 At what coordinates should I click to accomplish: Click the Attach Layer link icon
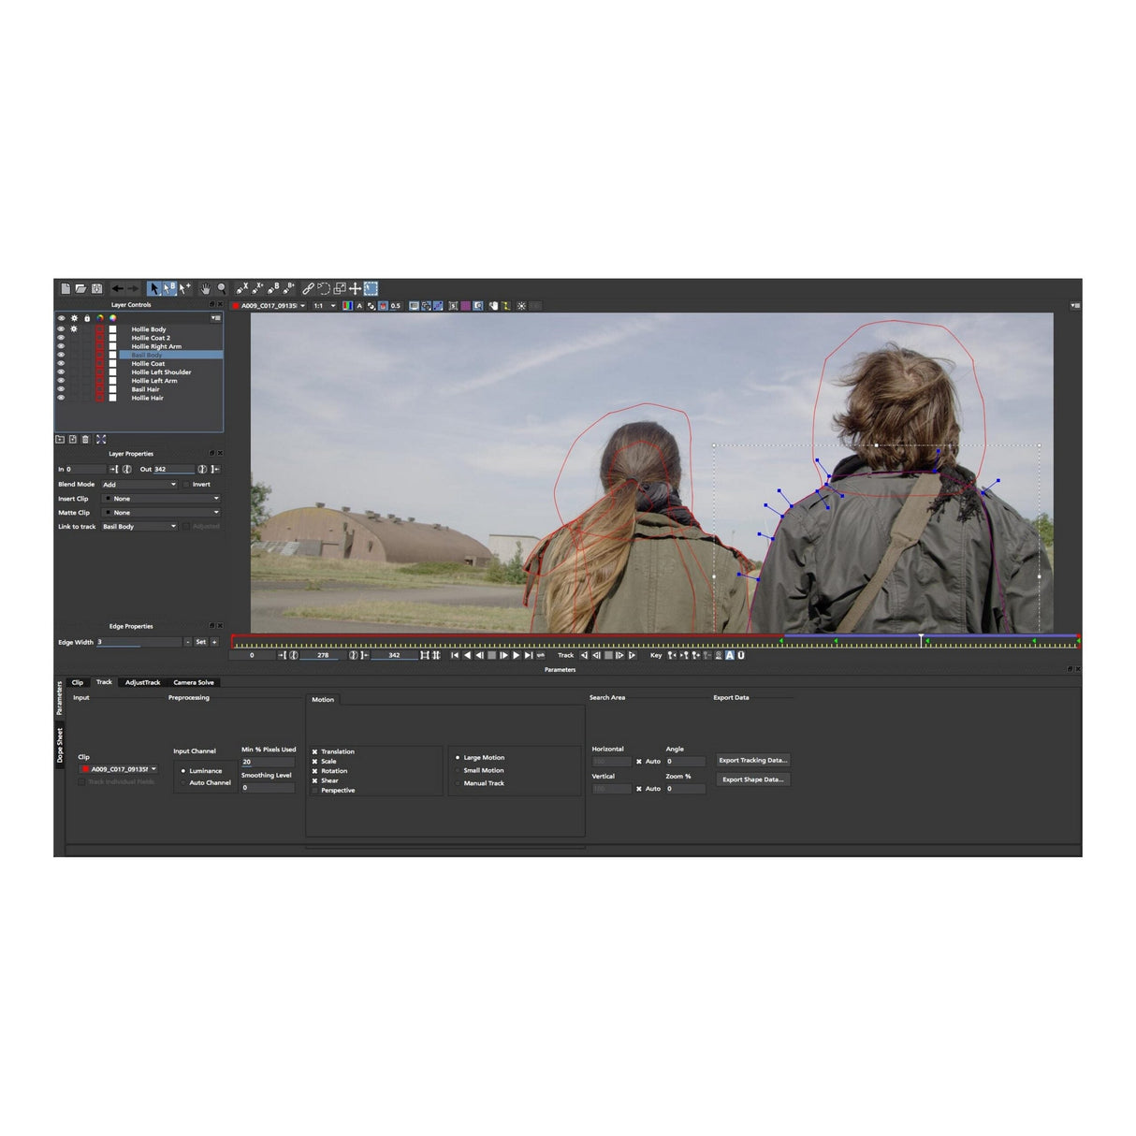click(308, 289)
